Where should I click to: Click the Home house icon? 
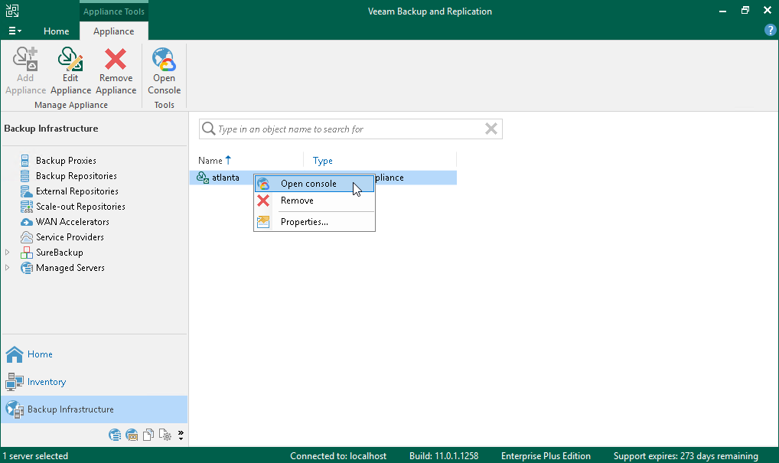pos(15,354)
